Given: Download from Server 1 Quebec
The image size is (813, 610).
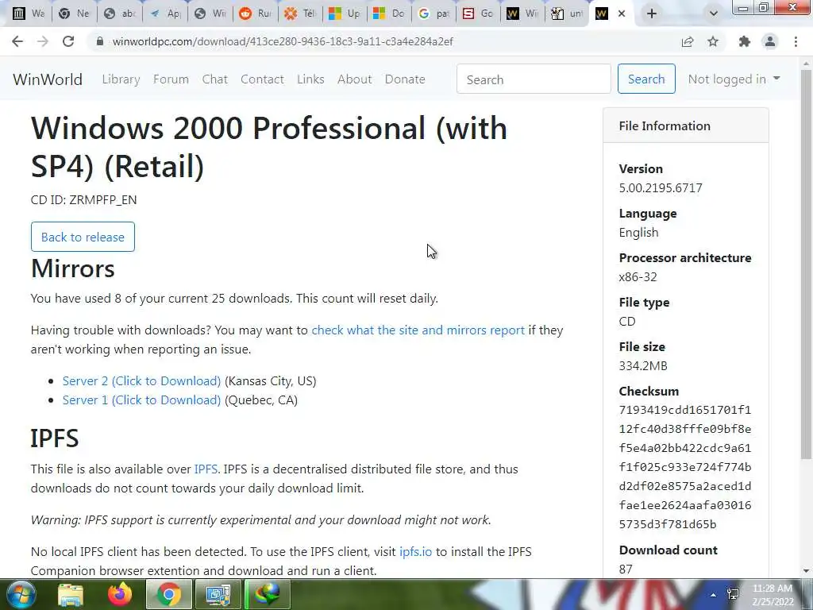Looking at the screenshot, I should (x=141, y=400).
